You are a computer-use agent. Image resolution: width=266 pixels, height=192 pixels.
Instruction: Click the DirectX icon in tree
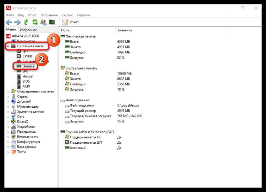[13, 121]
